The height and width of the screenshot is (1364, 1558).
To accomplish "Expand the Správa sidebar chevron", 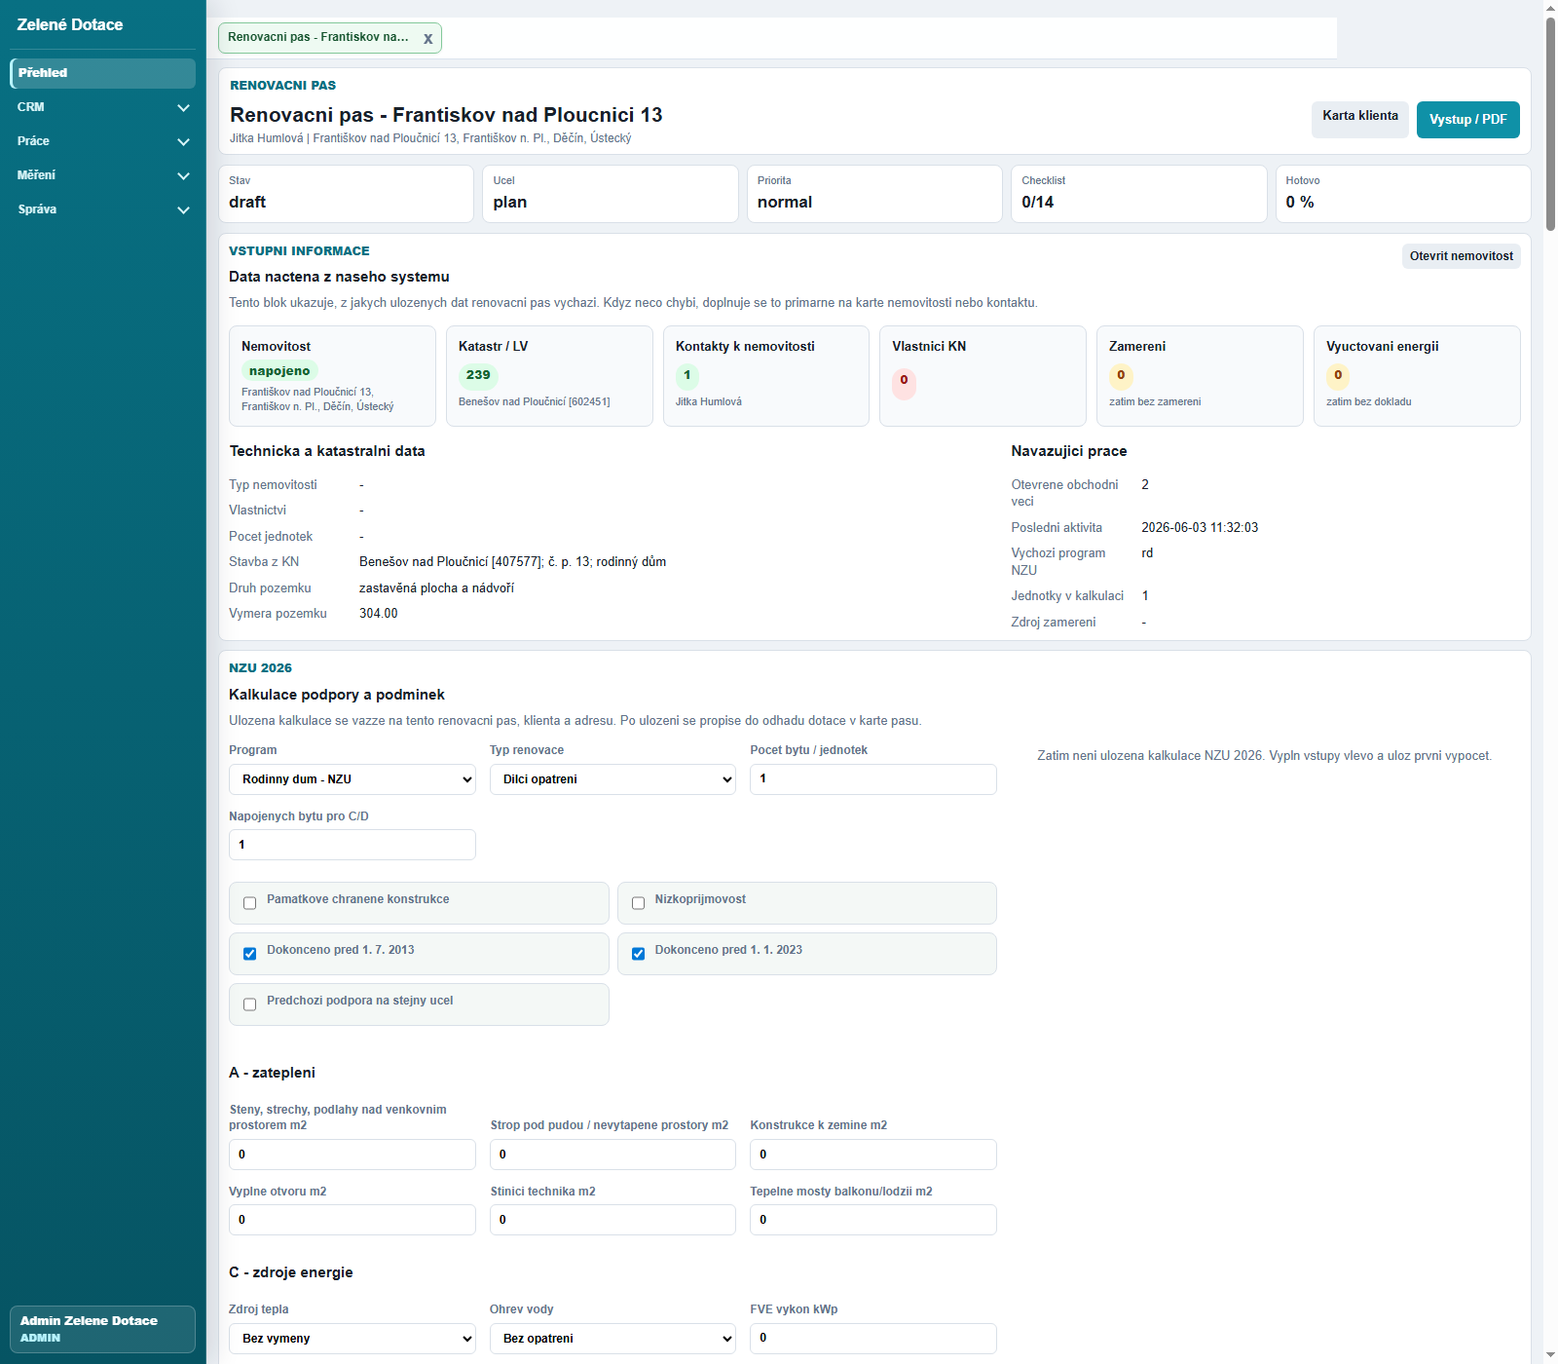I will coord(183,209).
